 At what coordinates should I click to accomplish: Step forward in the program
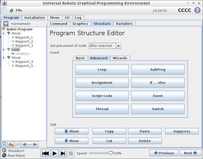click(x=63, y=153)
